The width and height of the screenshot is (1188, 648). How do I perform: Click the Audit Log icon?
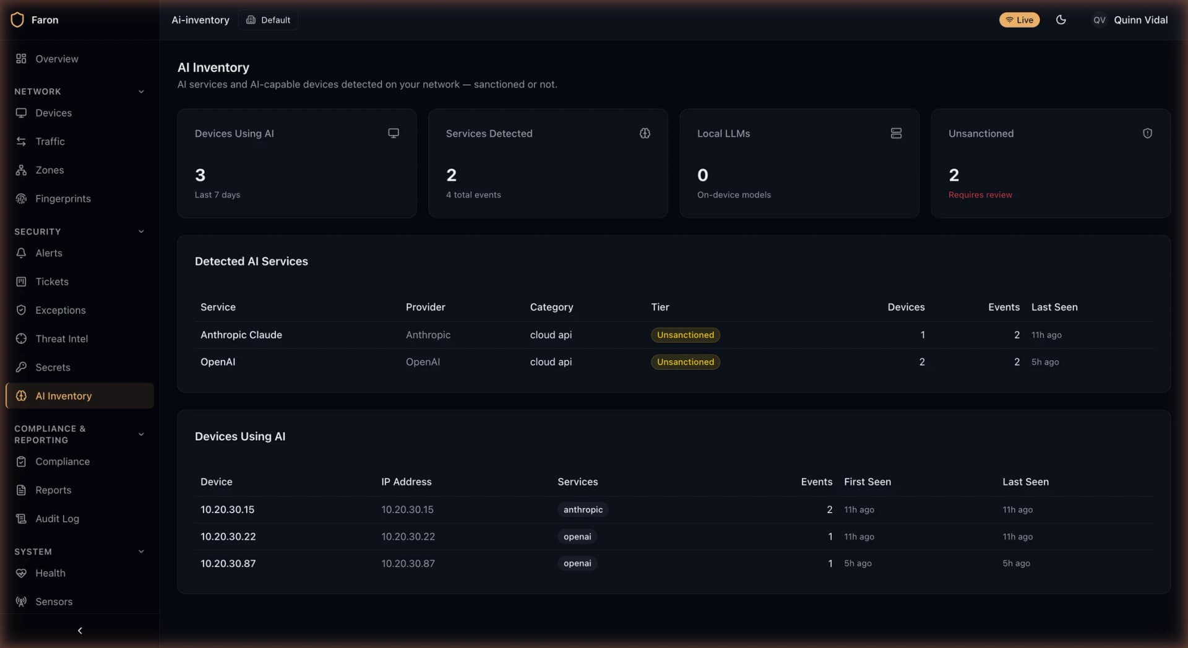pyautogui.click(x=21, y=518)
